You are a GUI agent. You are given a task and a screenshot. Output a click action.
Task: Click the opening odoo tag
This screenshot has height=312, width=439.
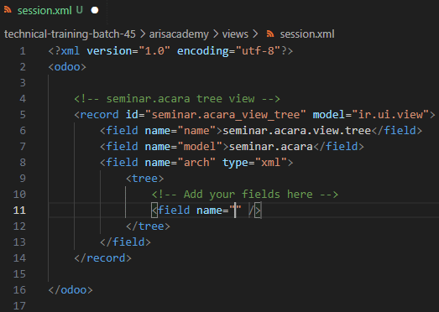[x=67, y=67]
